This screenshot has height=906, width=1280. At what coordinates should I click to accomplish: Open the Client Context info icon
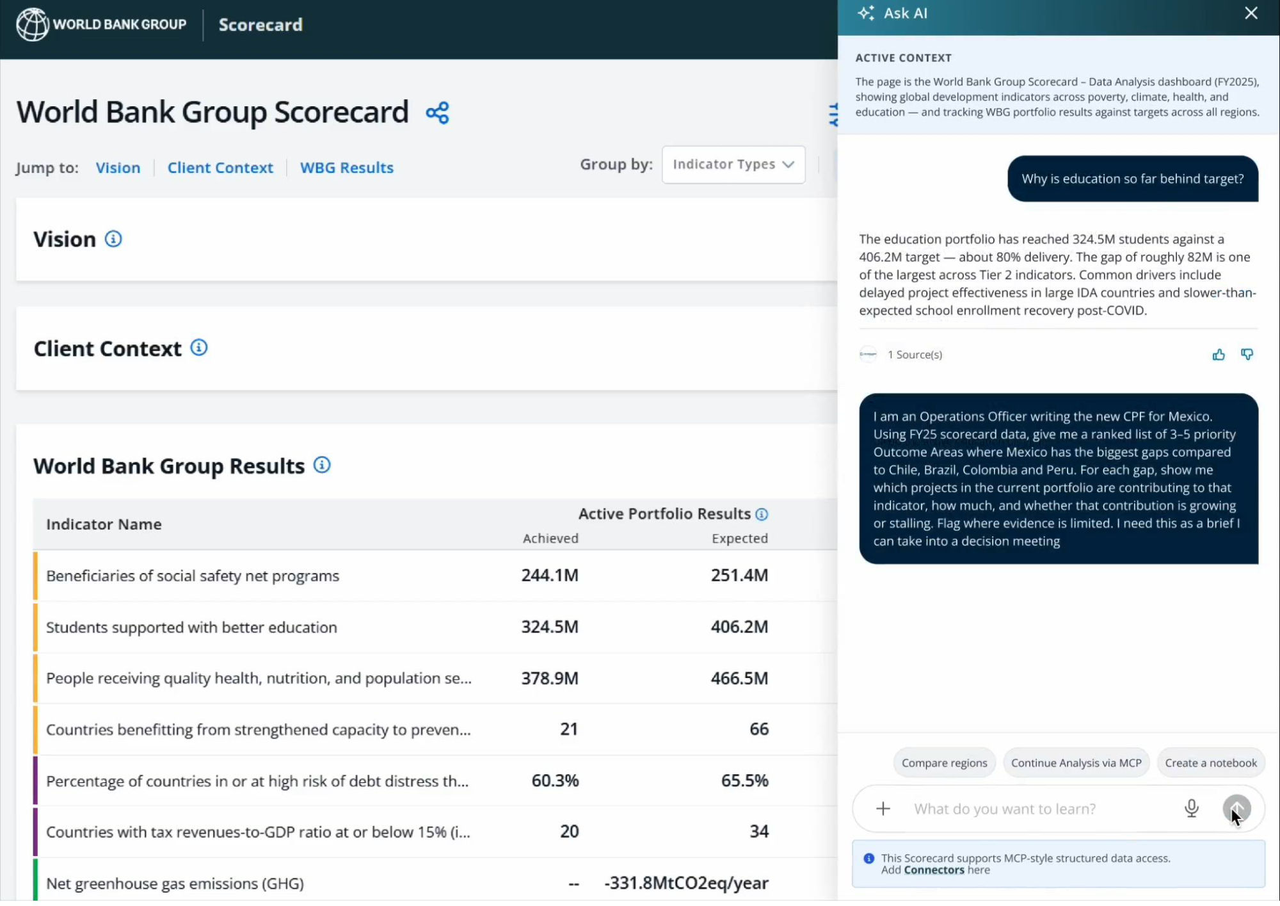199,348
